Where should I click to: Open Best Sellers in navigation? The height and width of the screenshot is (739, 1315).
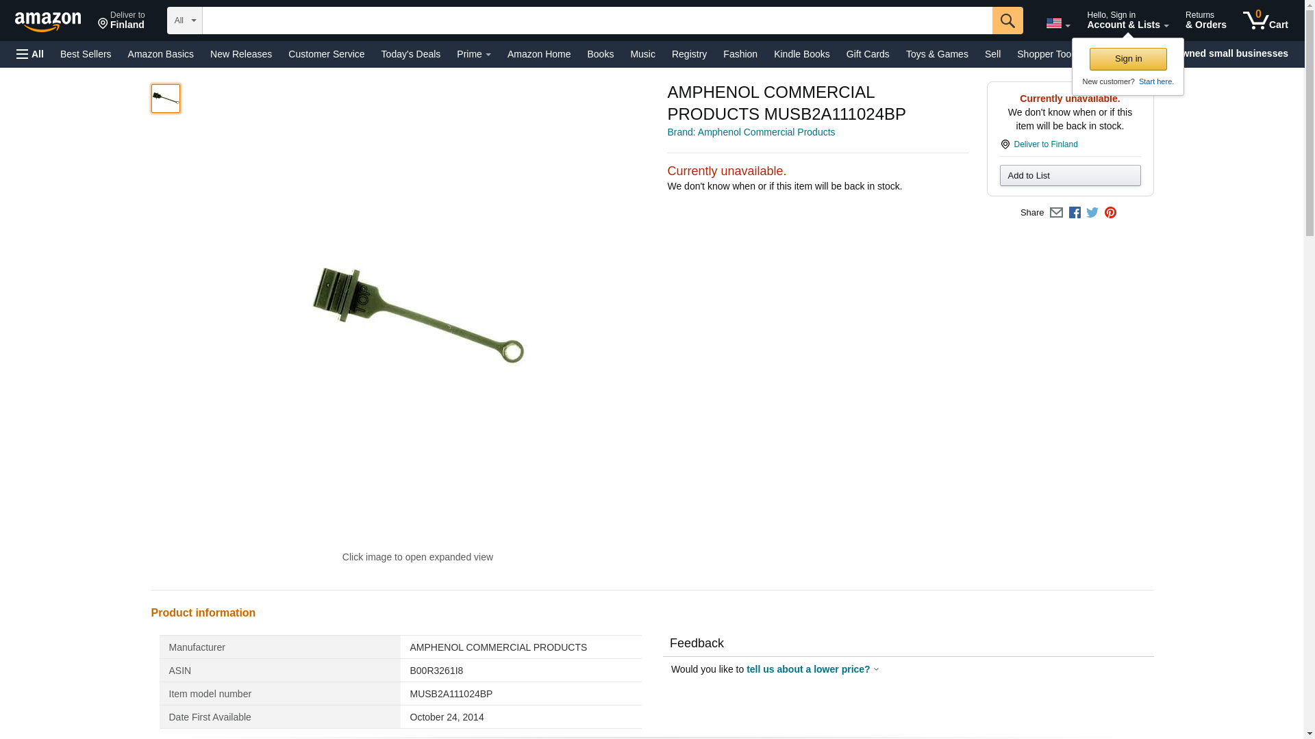pyautogui.click(x=86, y=54)
